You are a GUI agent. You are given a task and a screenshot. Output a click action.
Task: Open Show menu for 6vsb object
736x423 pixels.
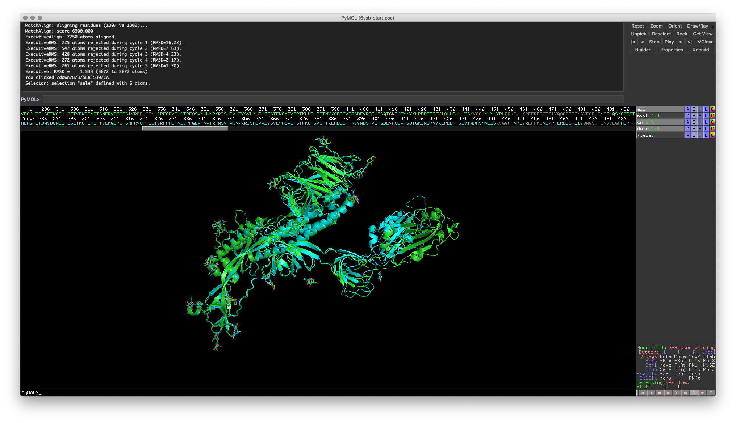pos(694,116)
